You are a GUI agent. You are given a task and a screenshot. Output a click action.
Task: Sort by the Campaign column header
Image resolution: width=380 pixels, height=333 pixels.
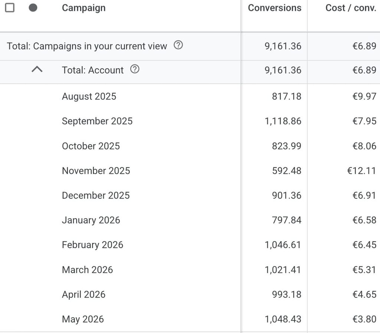(83, 8)
